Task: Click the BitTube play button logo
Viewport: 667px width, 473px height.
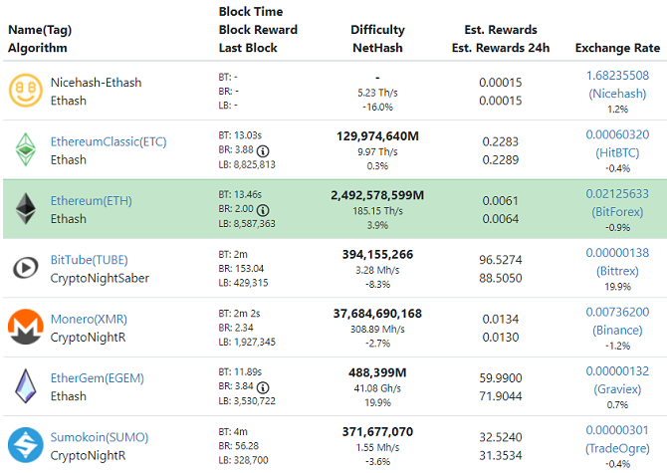Action: pos(26,268)
